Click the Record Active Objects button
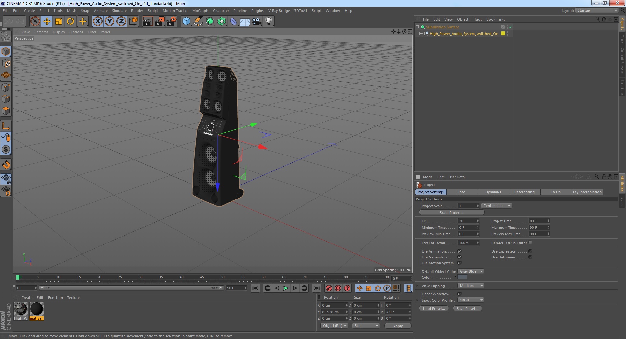The width and height of the screenshot is (626, 339). pos(329,288)
